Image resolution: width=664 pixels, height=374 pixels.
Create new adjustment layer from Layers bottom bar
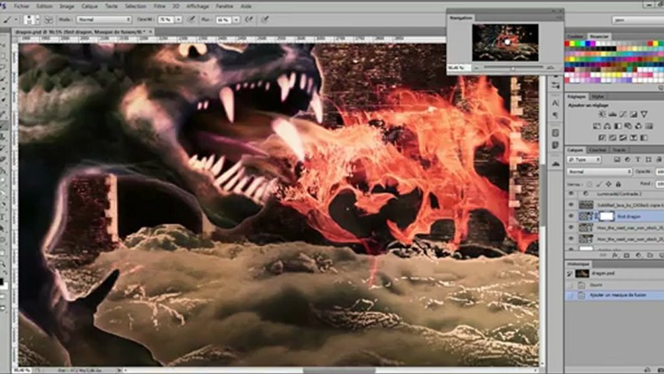tap(638, 255)
